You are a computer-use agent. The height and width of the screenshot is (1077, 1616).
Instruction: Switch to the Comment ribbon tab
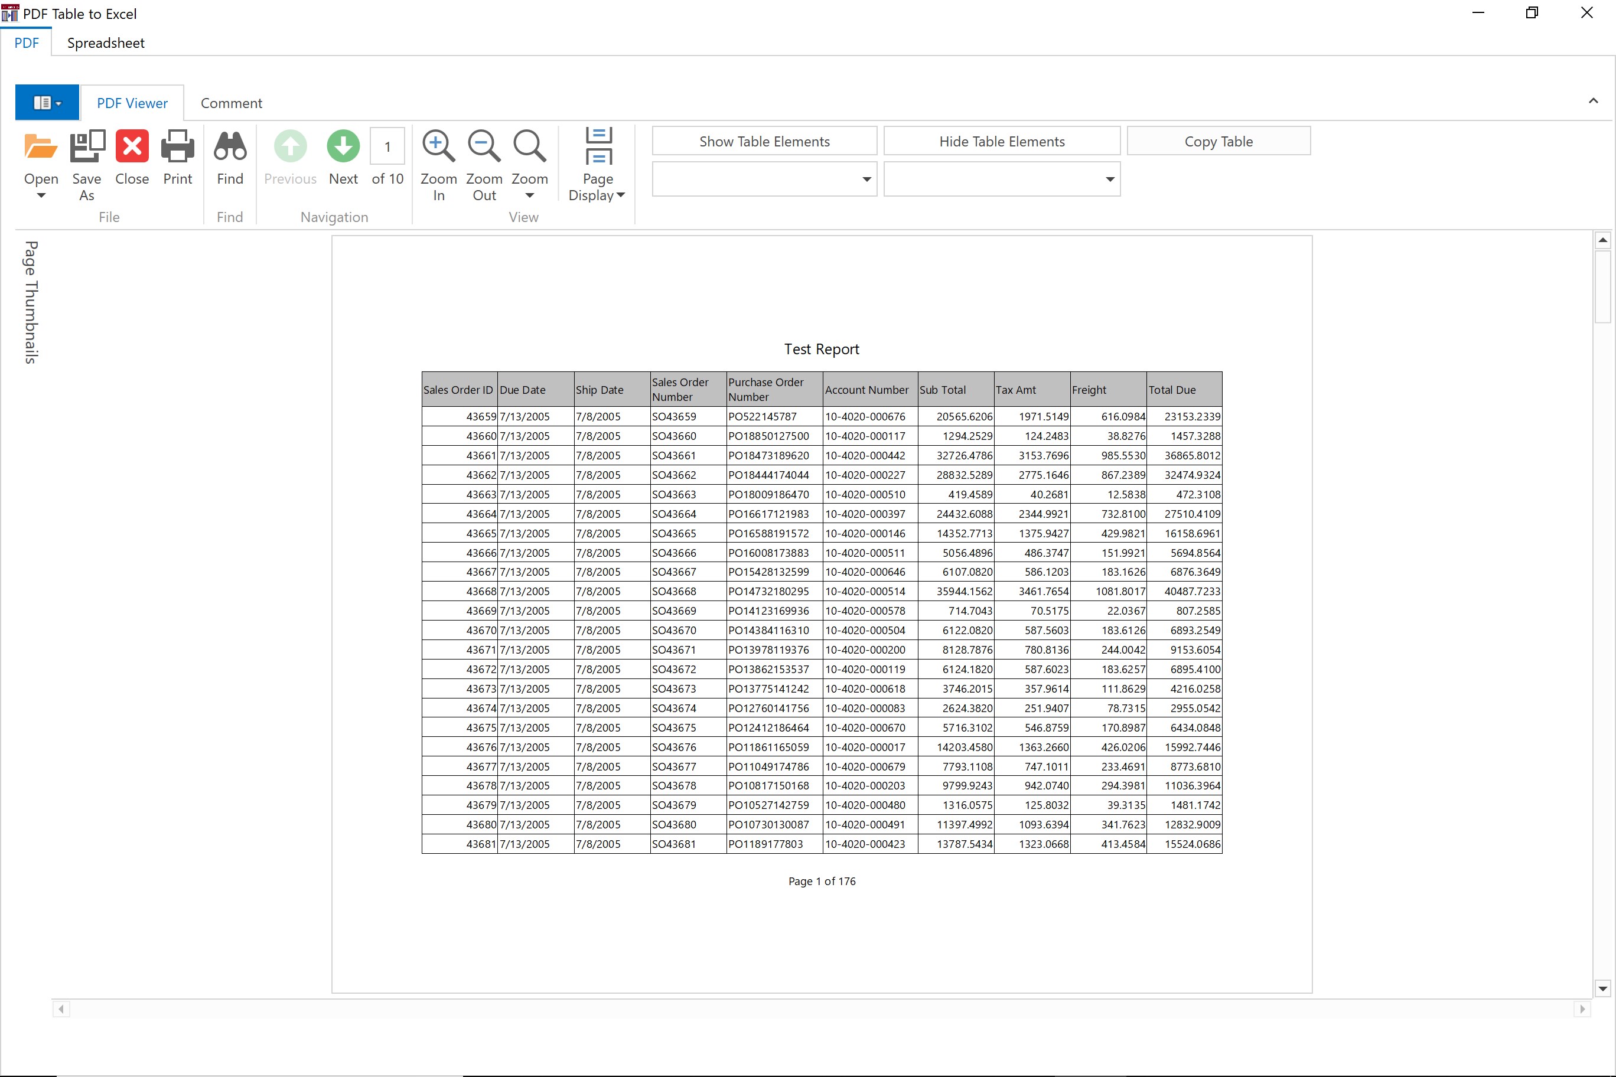point(231,103)
